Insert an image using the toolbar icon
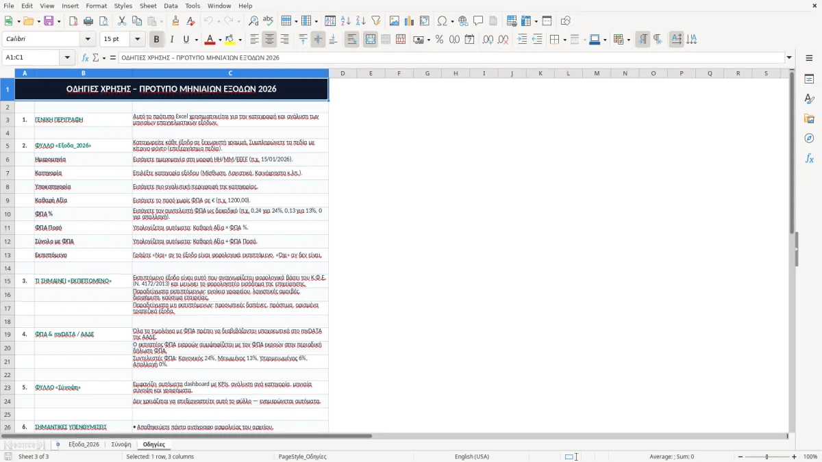822x462 pixels. (x=394, y=21)
